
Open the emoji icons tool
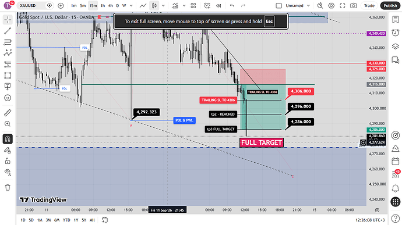point(8,98)
